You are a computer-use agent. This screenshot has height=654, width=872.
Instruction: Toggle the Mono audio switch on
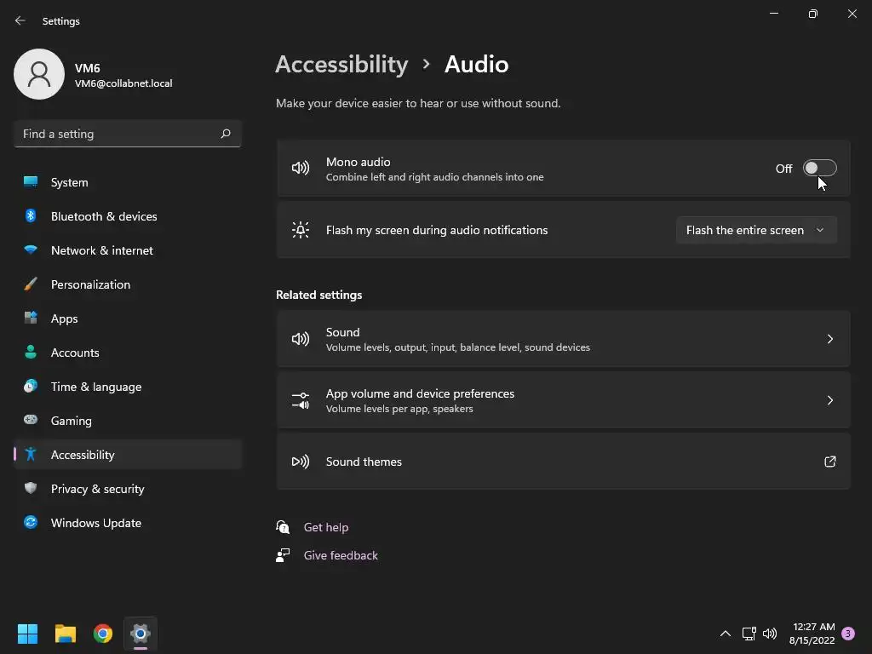819,169
